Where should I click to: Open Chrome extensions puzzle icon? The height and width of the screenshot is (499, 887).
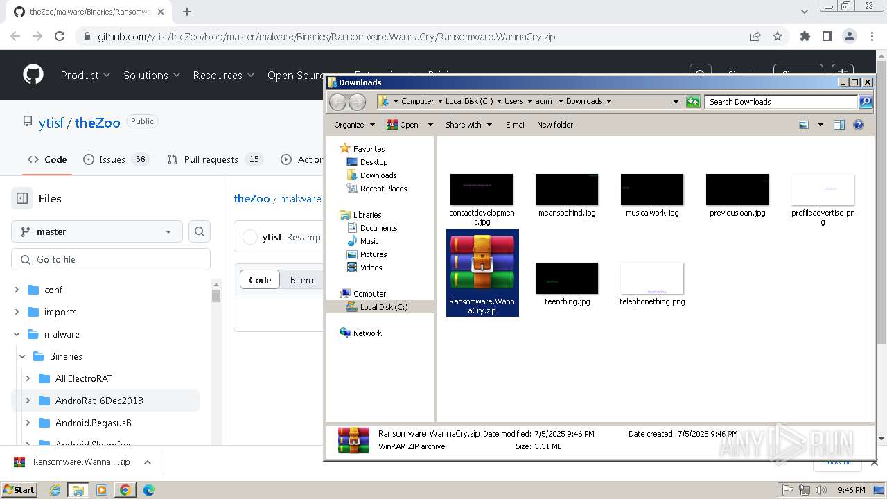[x=805, y=36]
